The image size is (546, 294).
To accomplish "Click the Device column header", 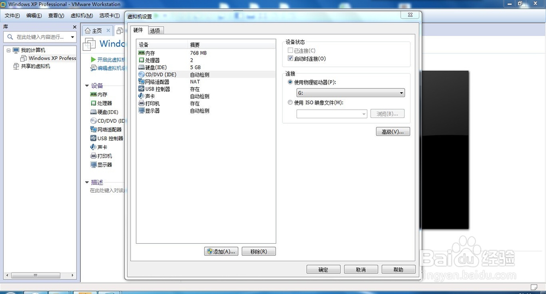I will 162,45.
